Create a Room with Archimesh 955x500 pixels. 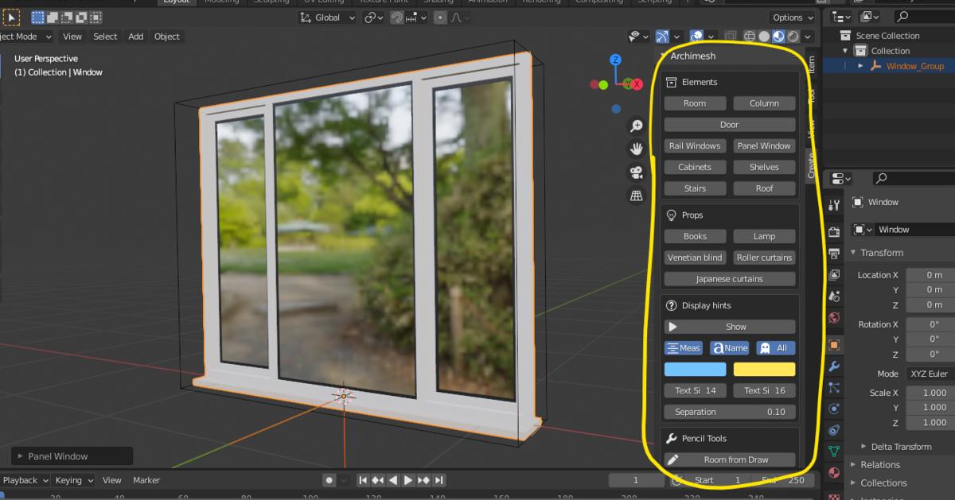click(695, 103)
